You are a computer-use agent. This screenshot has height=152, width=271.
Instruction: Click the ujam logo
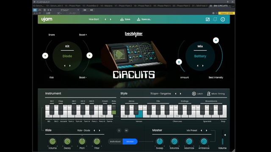click(x=47, y=19)
